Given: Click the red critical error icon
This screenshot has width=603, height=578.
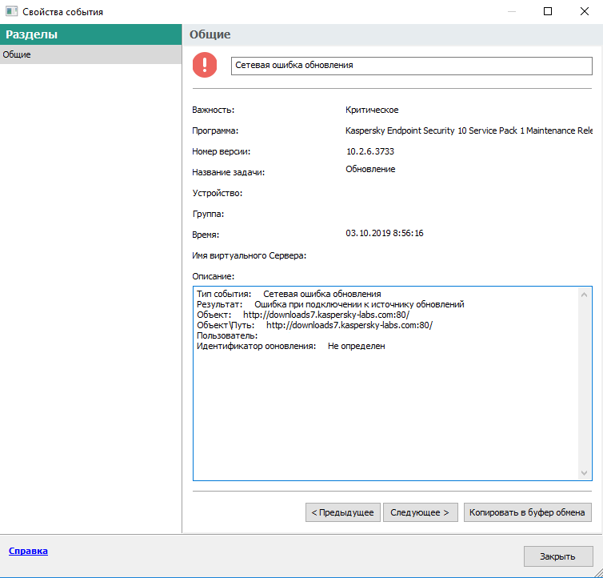Looking at the screenshot, I should (x=206, y=66).
